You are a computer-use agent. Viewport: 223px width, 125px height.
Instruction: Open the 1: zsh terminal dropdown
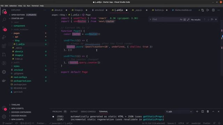tap(179, 112)
